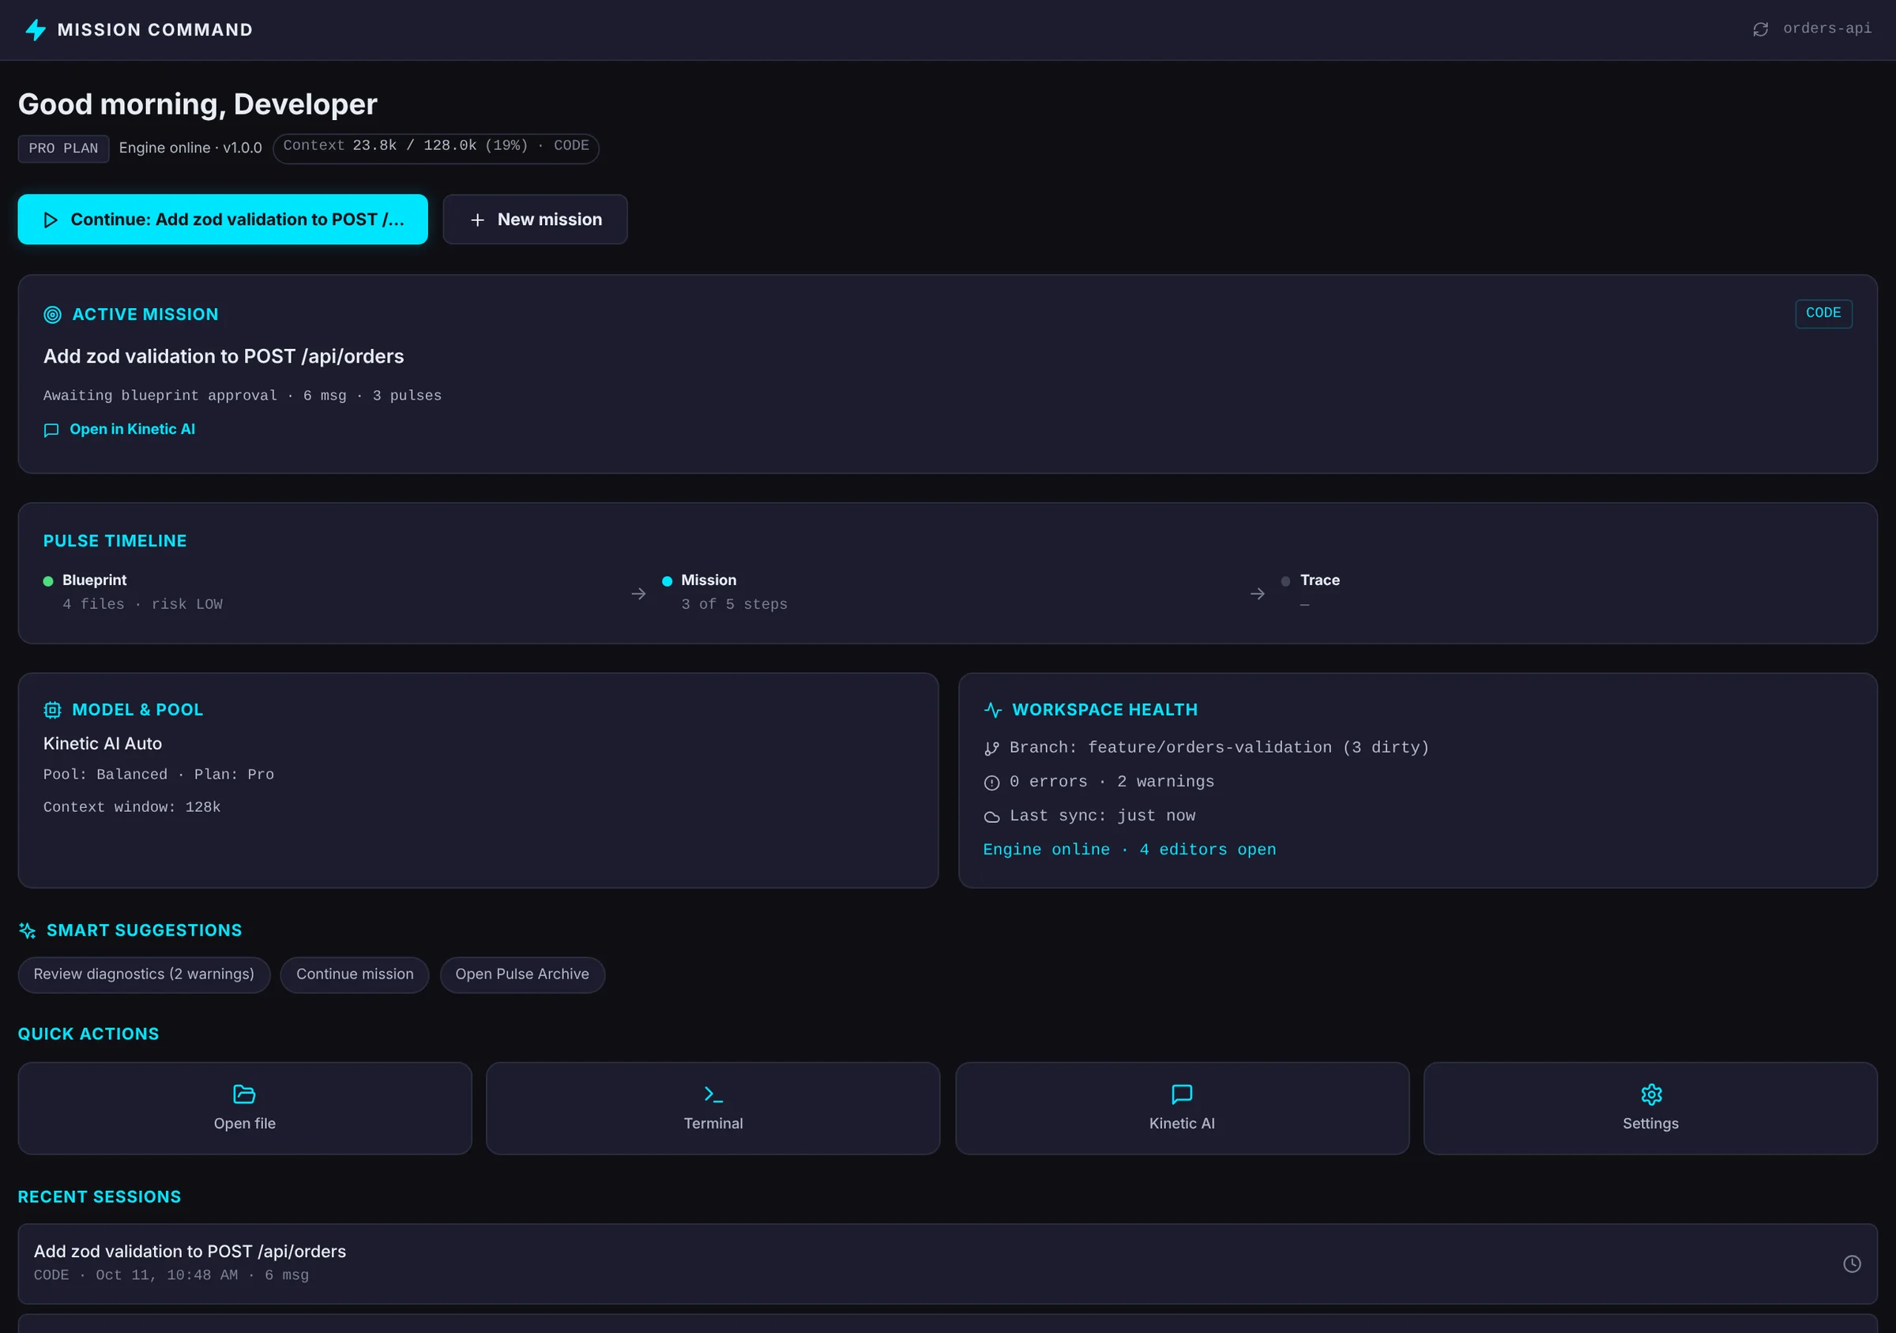Viewport: 1896px width, 1333px height.
Task: Select the mission title Add zod validation to POST /api/orders
Action: click(x=224, y=357)
